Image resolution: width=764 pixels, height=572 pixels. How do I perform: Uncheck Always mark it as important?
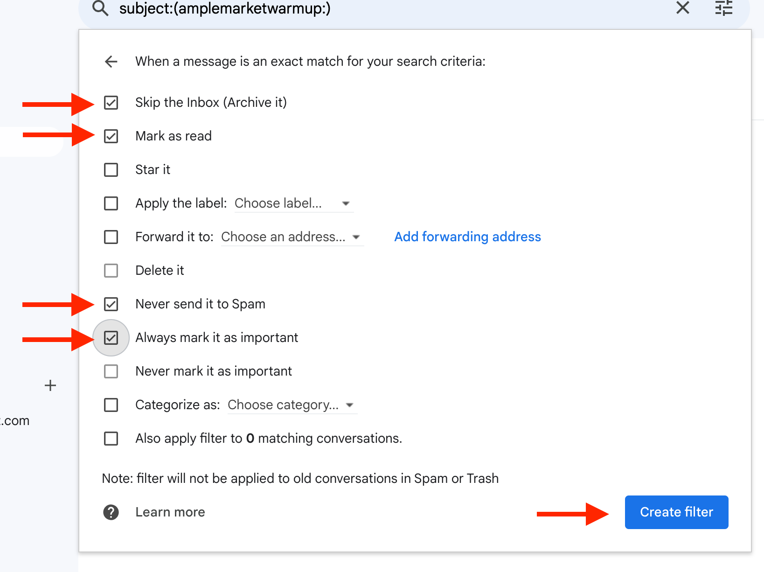tap(111, 338)
